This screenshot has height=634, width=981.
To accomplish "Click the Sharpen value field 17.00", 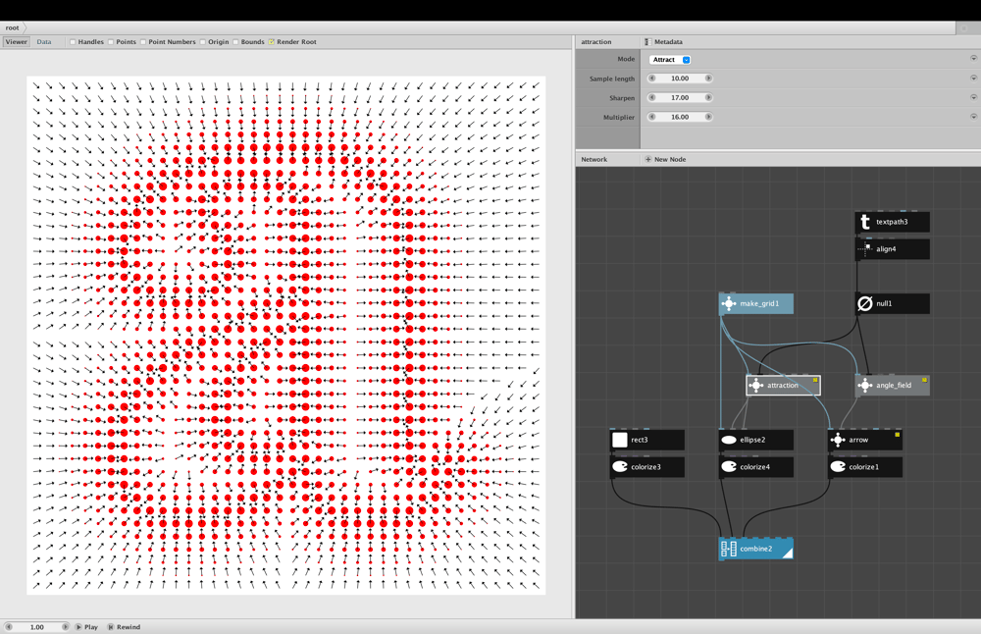I will pyautogui.click(x=680, y=97).
